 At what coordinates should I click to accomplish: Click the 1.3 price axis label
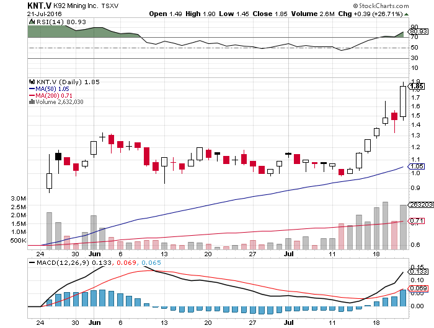(x=415, y=136)
